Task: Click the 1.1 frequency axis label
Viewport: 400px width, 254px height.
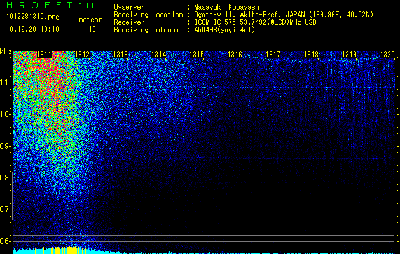Action: click(x=6, y=83)
